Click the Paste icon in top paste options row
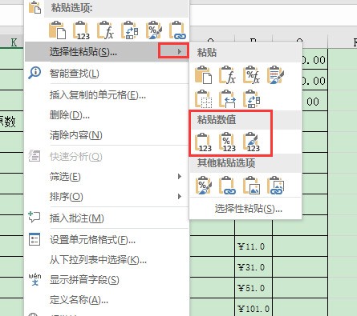Screen dimensions: 357x316 click(x=58, y=30)
